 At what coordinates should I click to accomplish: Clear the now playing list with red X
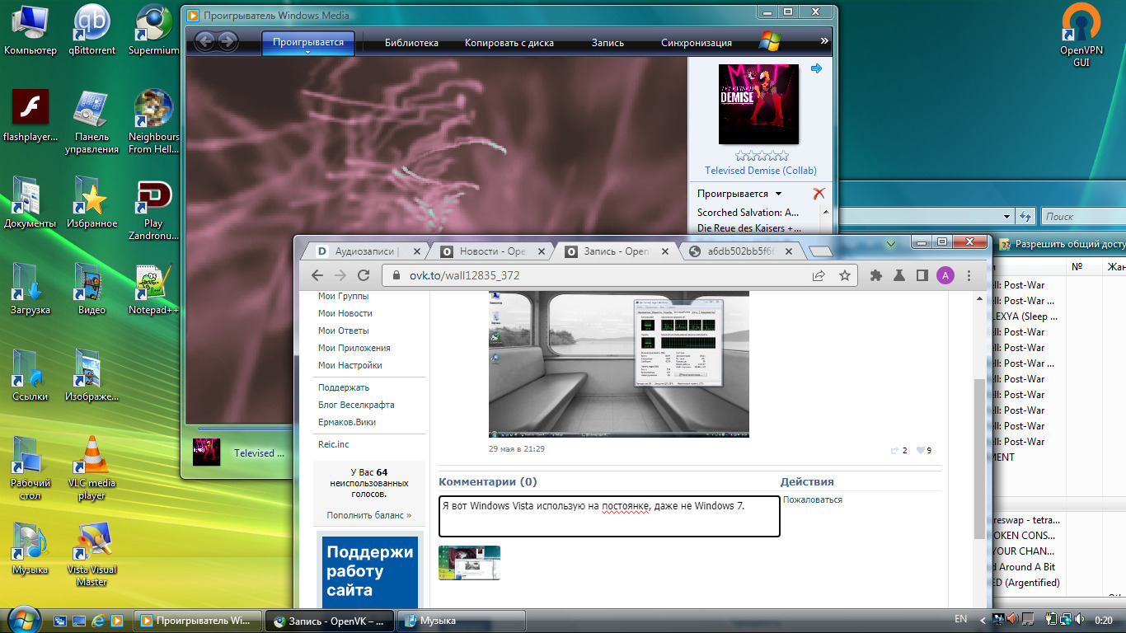point(818,194)
